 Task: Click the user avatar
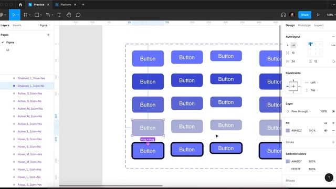[x=292, y=15]
